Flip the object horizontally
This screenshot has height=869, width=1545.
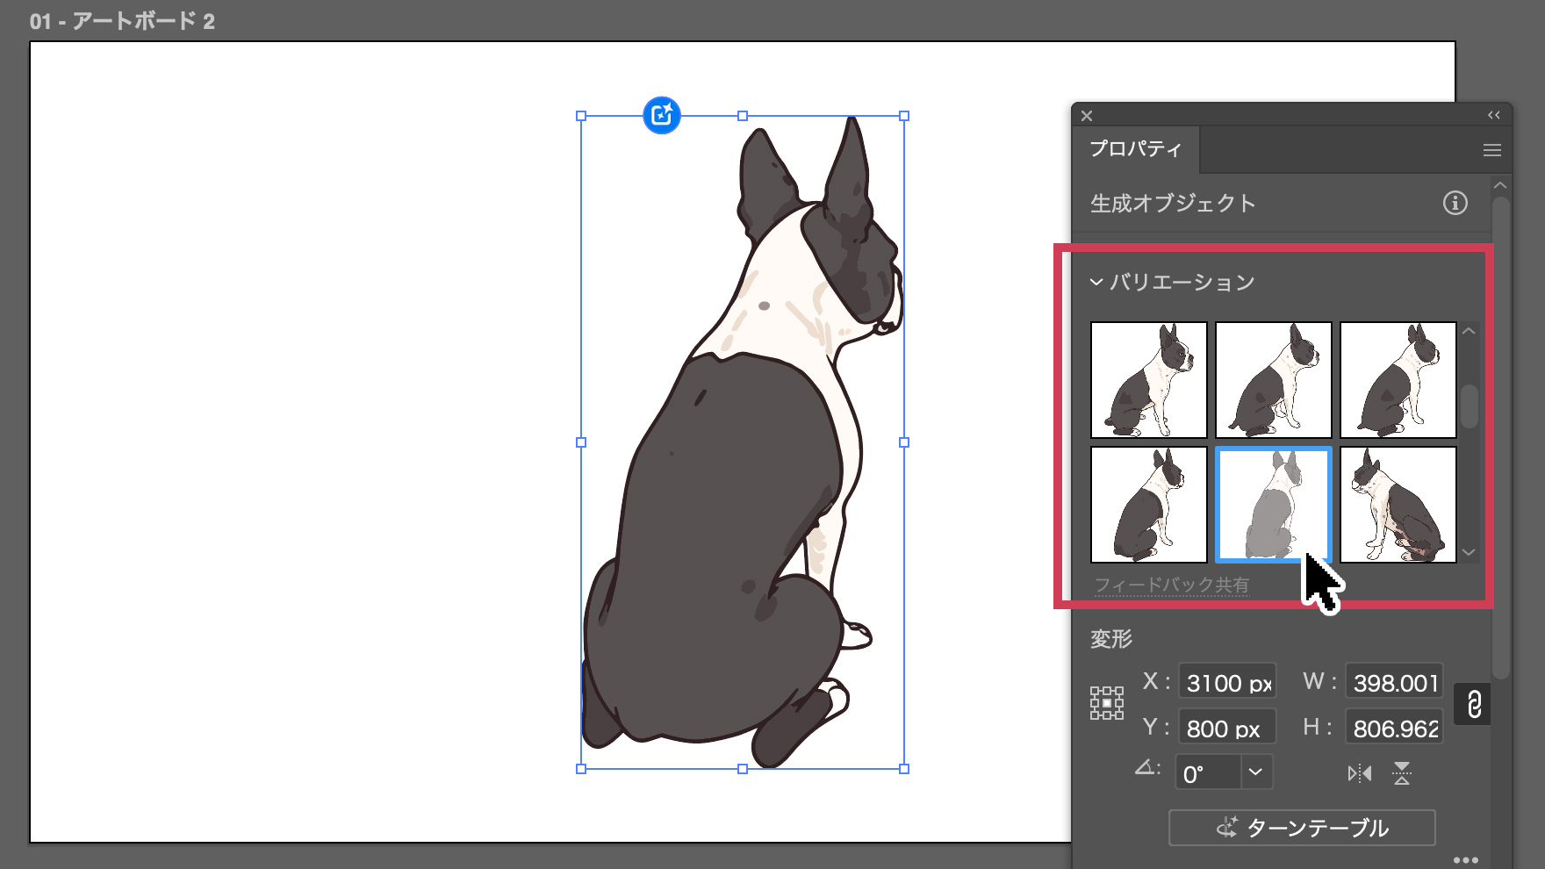1359,773
